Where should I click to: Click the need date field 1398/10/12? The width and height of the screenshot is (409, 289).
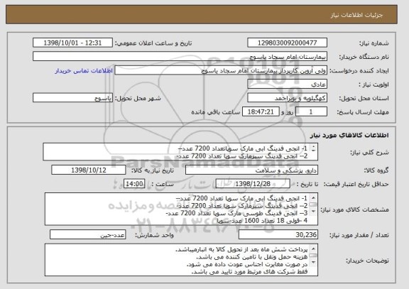89,170
